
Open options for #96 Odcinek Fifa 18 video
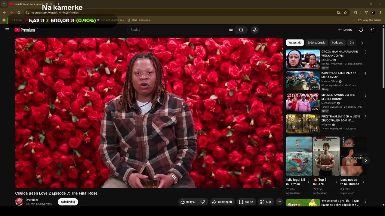click(x=365, y=201)
